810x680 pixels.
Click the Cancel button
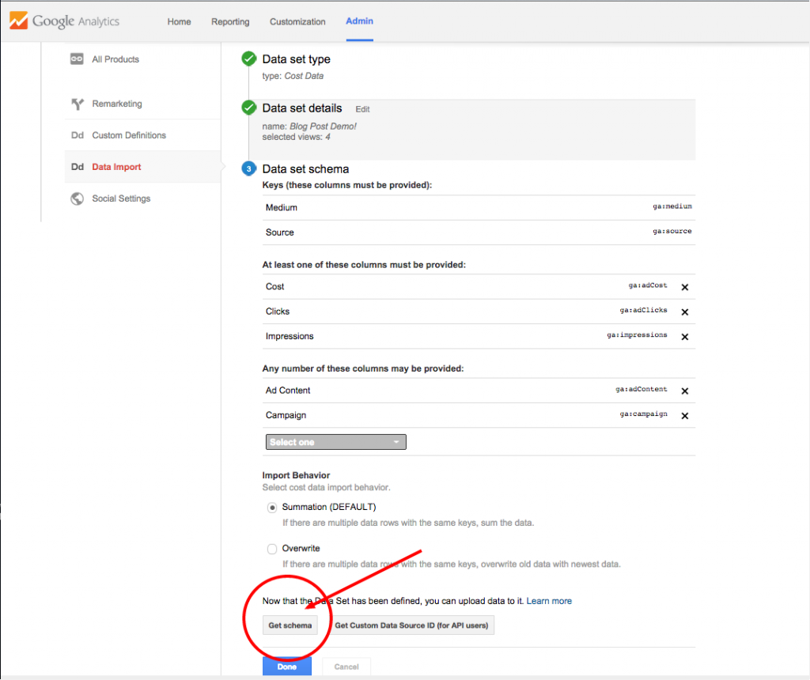[346, 667]
